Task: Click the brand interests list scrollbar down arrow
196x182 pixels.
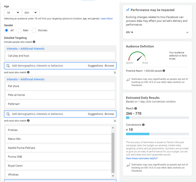Action: tap(113, 176)
